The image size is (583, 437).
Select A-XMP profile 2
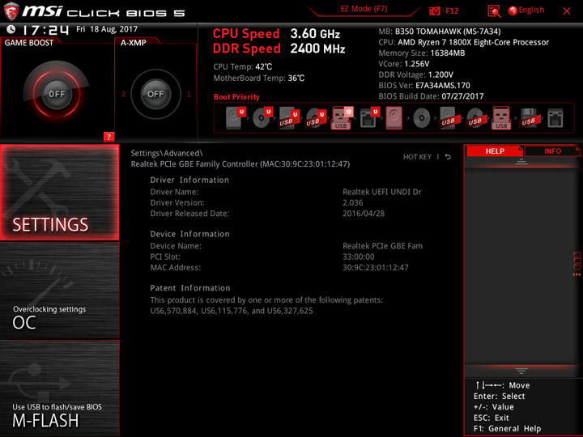pos(123,94)
